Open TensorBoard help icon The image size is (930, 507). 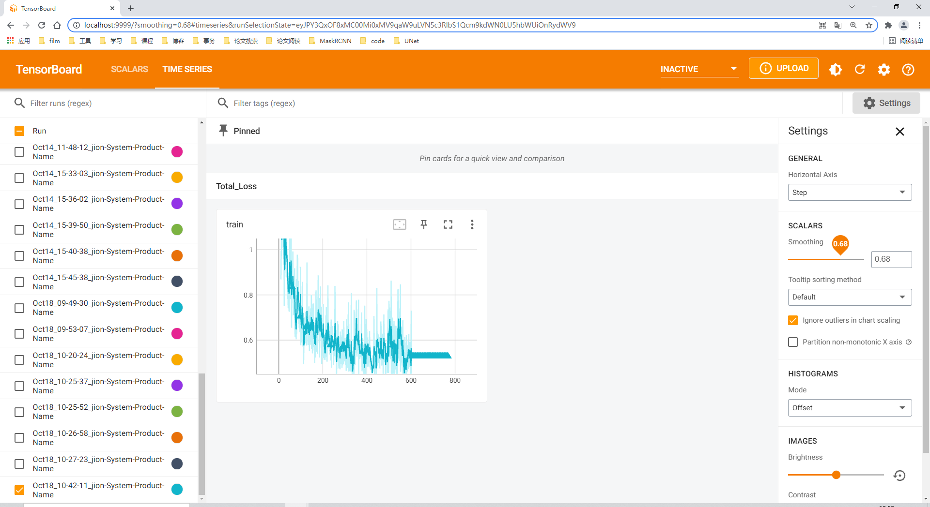pyautogui.click(x=908, y=69)
